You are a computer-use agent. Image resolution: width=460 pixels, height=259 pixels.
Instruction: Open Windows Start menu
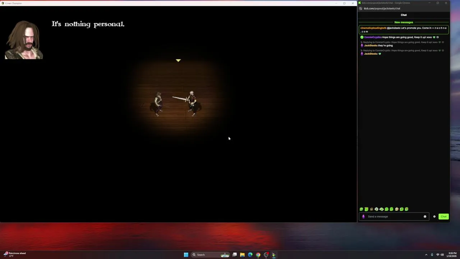[186, 255]
